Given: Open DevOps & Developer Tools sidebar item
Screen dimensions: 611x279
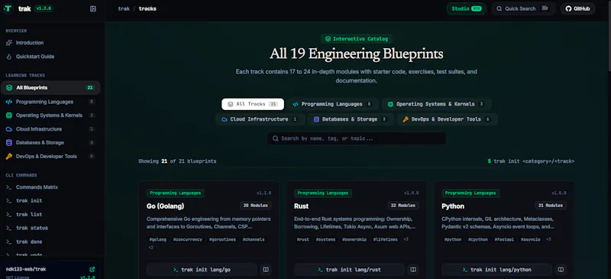Looking at the screenshot, I should (50, 157).
